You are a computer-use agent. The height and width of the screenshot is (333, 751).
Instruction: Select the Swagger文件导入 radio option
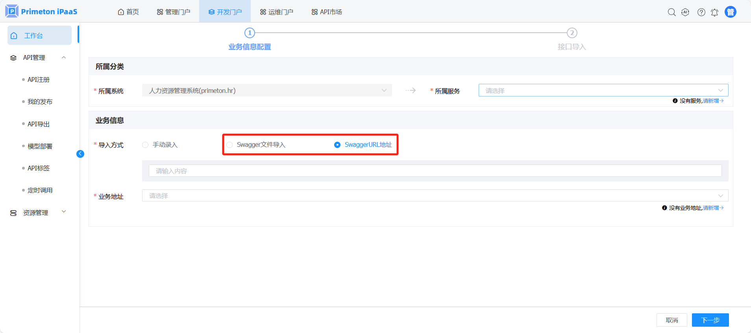[x=230, y=145]
